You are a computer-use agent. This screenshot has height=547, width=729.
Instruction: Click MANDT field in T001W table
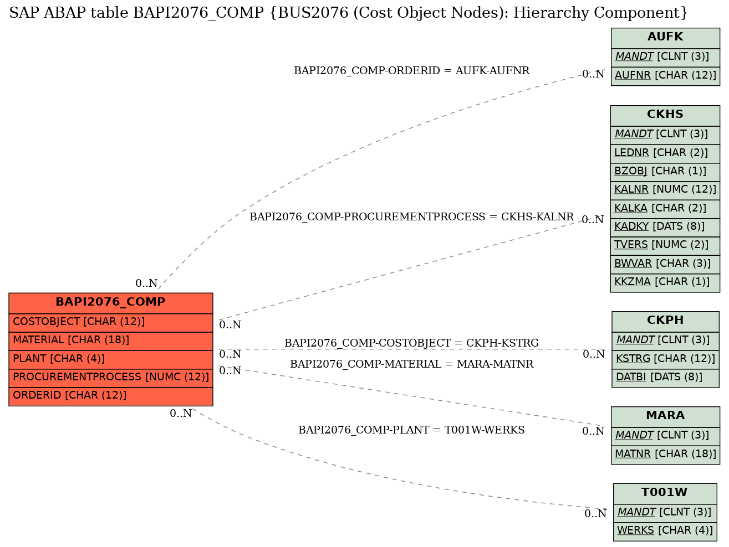[x=665, y=513]
